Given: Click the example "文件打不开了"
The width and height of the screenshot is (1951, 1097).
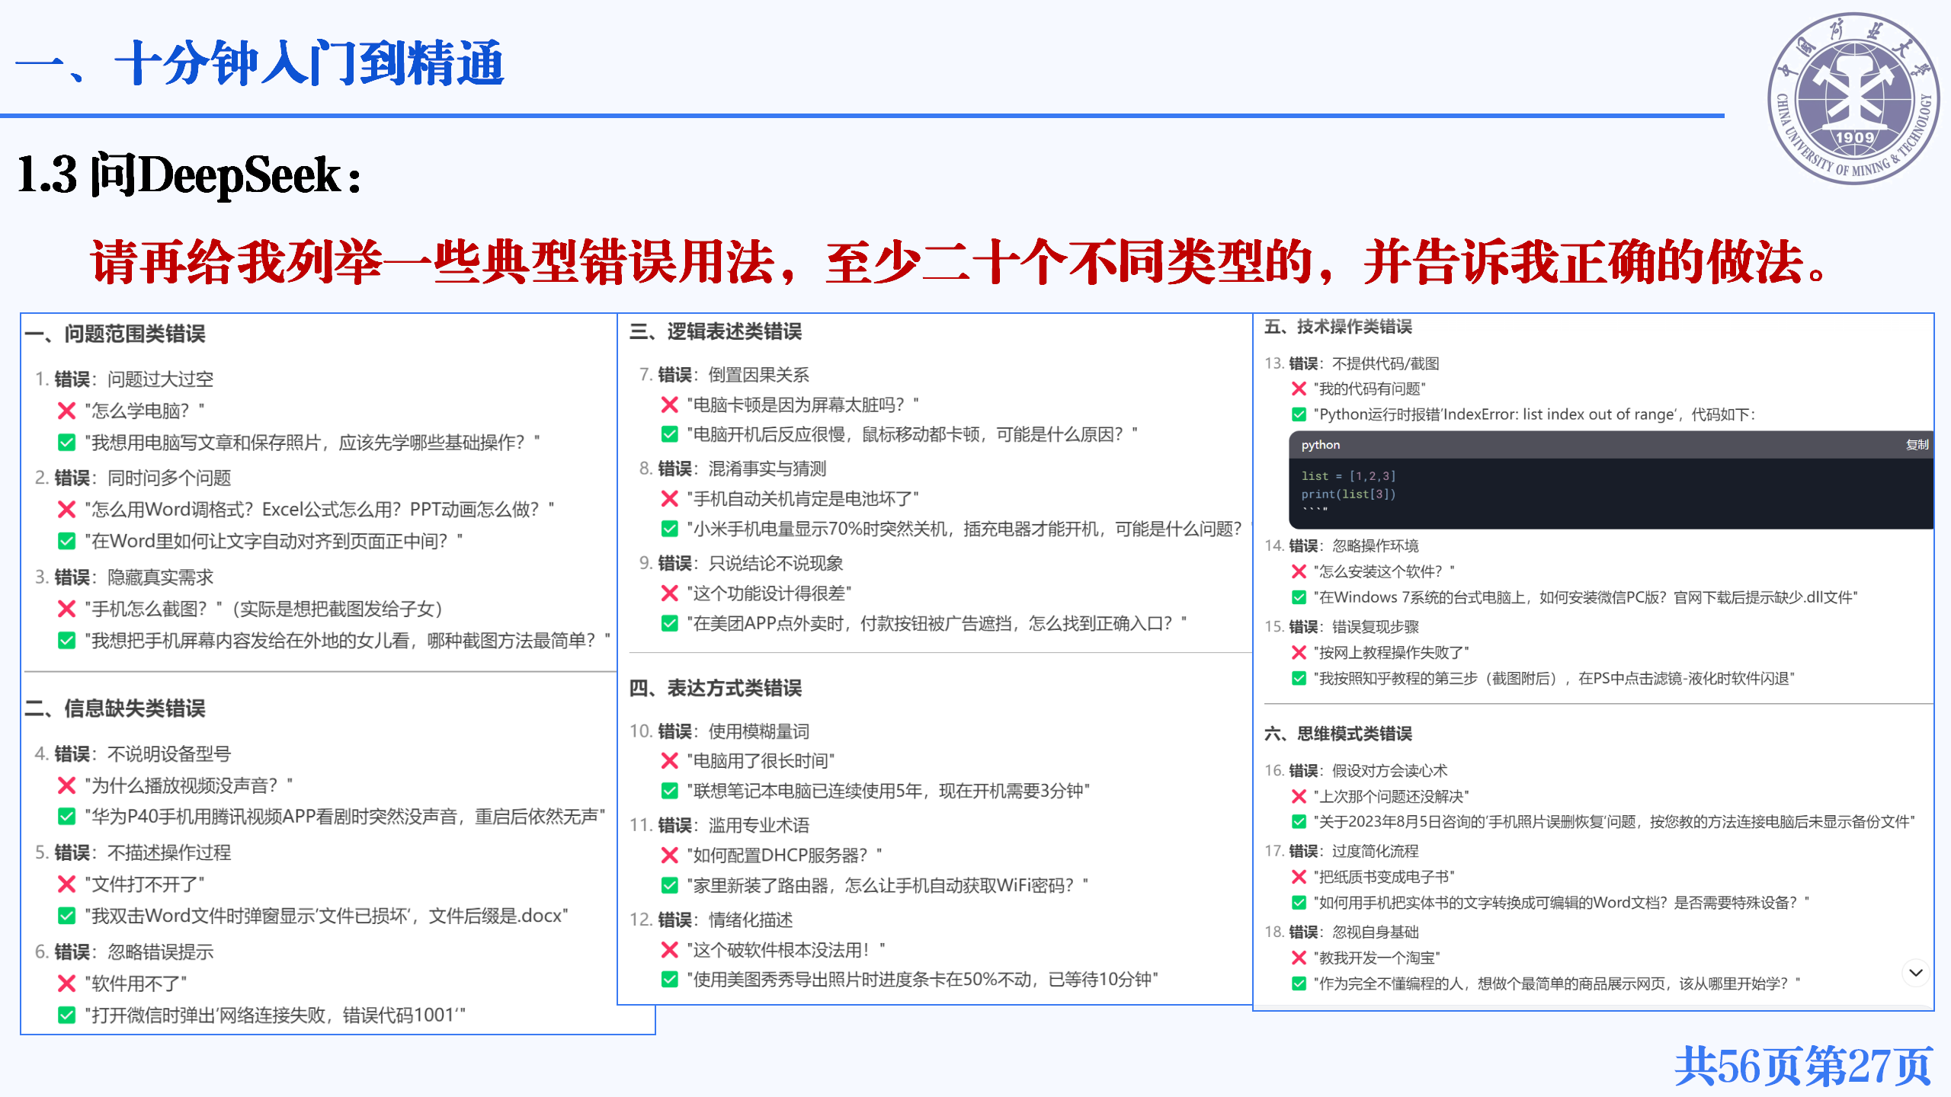Looking at the screenshot, I should tap(145, 884).
